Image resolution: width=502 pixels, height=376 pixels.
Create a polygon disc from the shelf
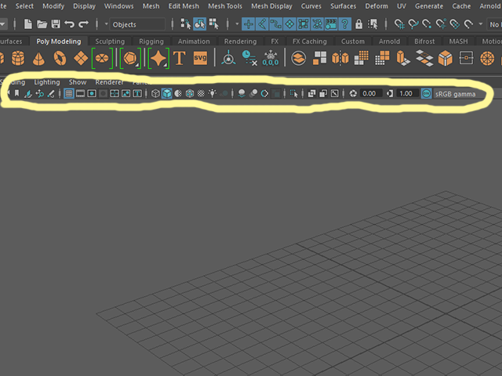pyautogui.click(x=102, y=58)
